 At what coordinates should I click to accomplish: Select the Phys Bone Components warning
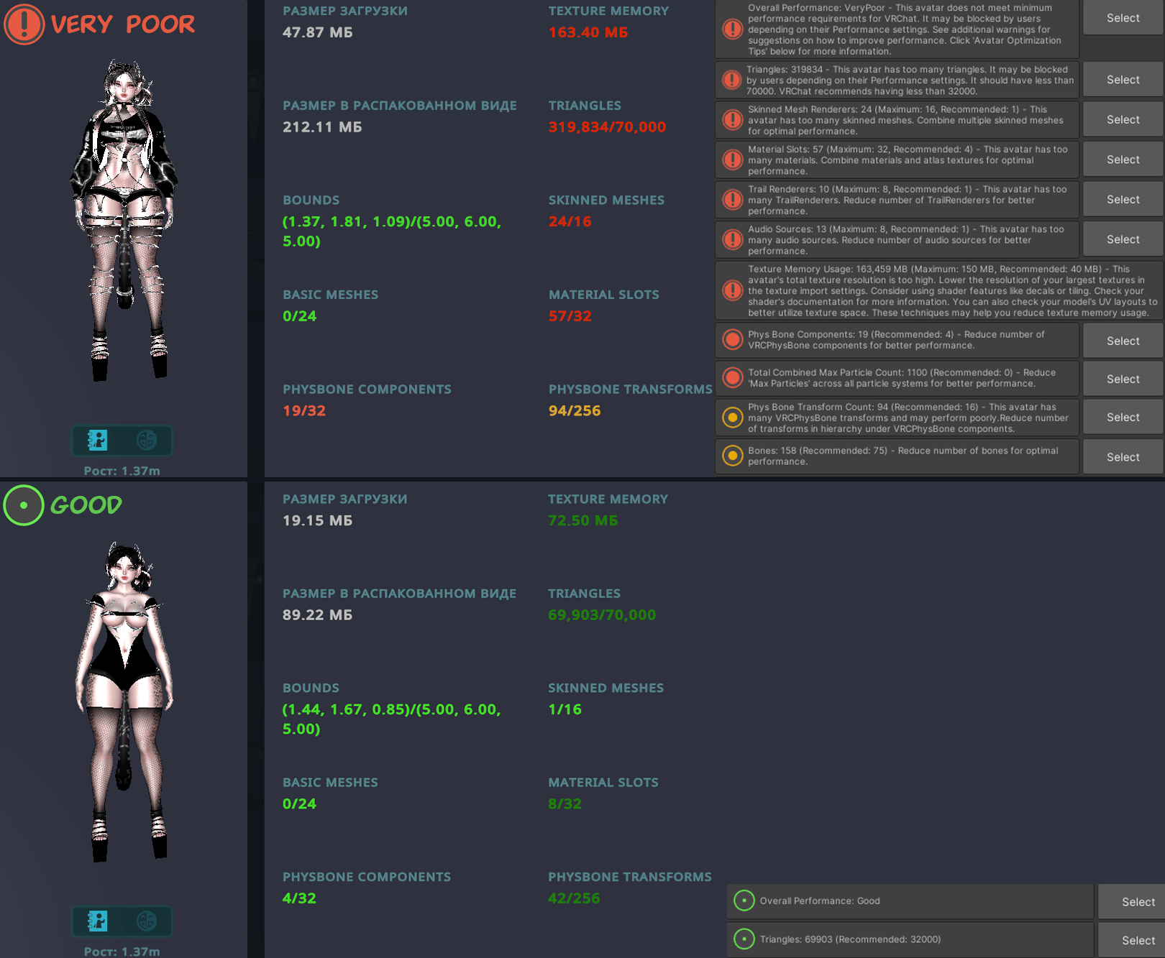tap(1123, 341)
